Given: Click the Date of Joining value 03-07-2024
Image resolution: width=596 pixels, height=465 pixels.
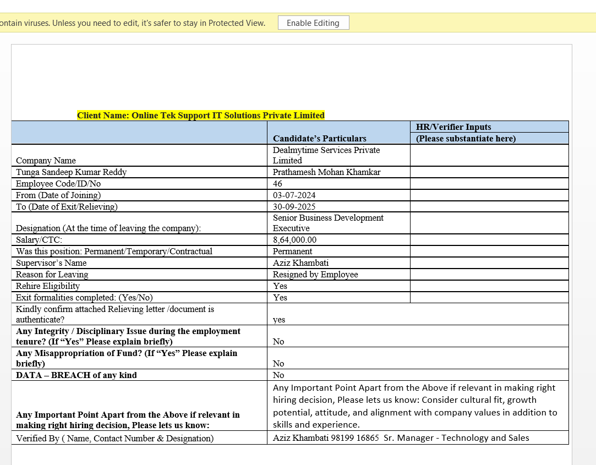Looking at the screenshot, I should [294, 195].
